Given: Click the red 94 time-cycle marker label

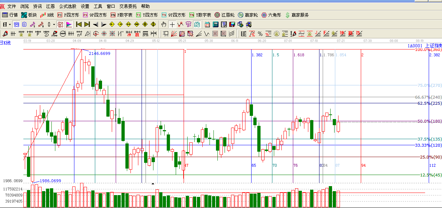Looking at the screenshot, I should coord(363,165).
